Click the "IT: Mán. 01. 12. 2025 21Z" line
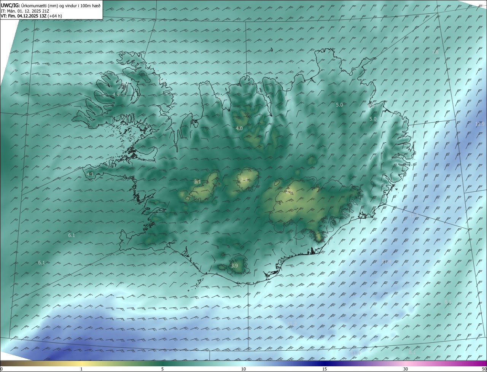487x372 pixels. tap(25, 11)
